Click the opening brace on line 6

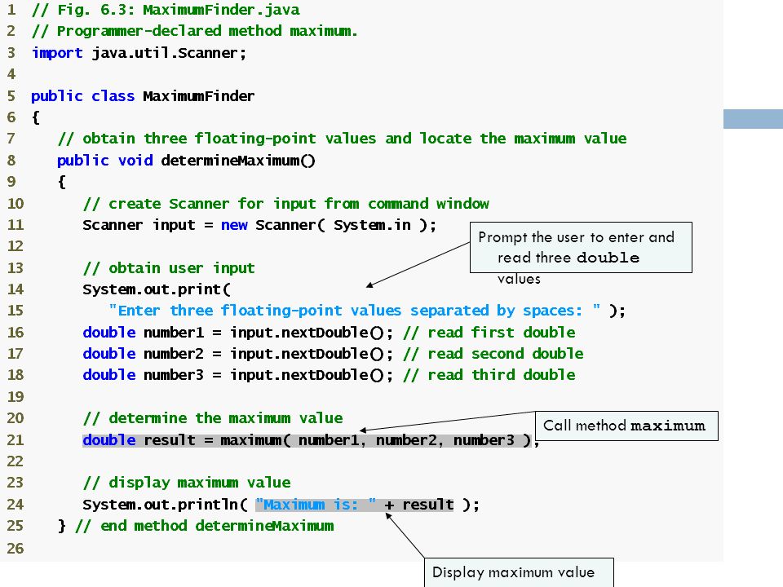pyautogui.click(x=35, y=117)
